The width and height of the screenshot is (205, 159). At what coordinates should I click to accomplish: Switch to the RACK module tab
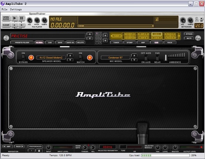coord(170,43)
